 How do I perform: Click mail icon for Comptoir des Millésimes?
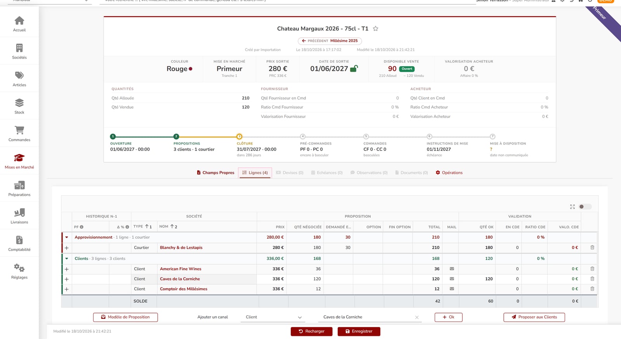coord(452,289)
